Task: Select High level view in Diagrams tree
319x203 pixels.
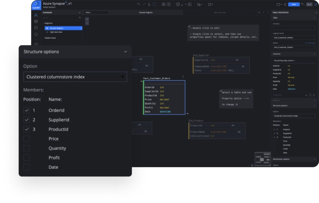Action: click(56, 32)
